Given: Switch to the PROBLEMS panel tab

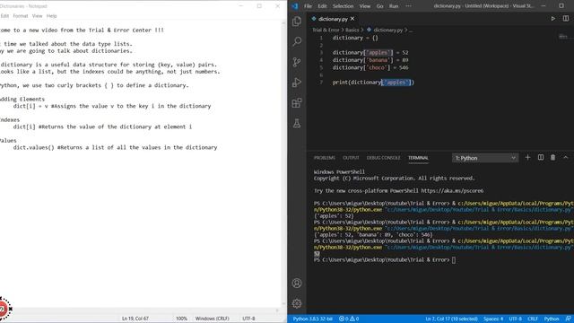Looking at the screenshot, I should click(x=325, y=158).
